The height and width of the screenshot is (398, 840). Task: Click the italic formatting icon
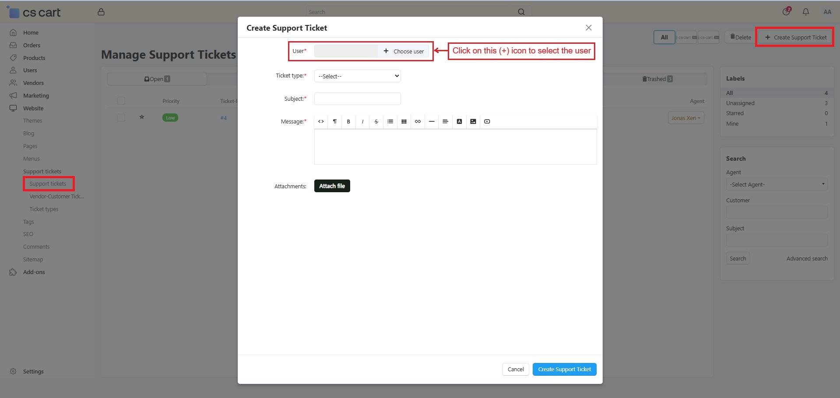[x=362, y=122]
